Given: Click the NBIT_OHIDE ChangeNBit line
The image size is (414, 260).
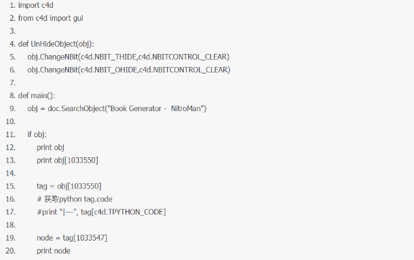Looking at the screenshot, I should coord(129,70).
